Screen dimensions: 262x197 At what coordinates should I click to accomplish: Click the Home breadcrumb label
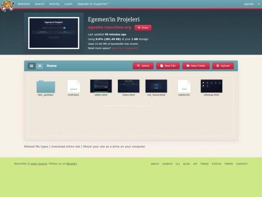[x=51, y=66]
